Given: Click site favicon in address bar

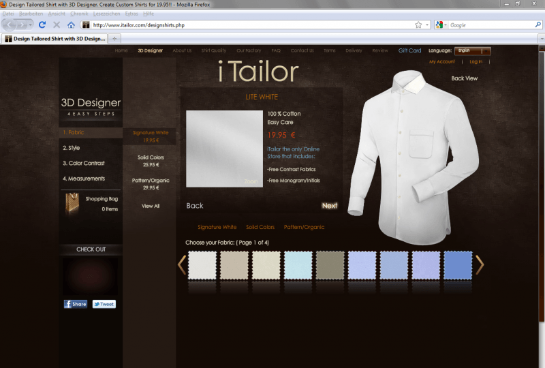Looking at the screenshot, I should pyautogui.click(x=86, y=25).
